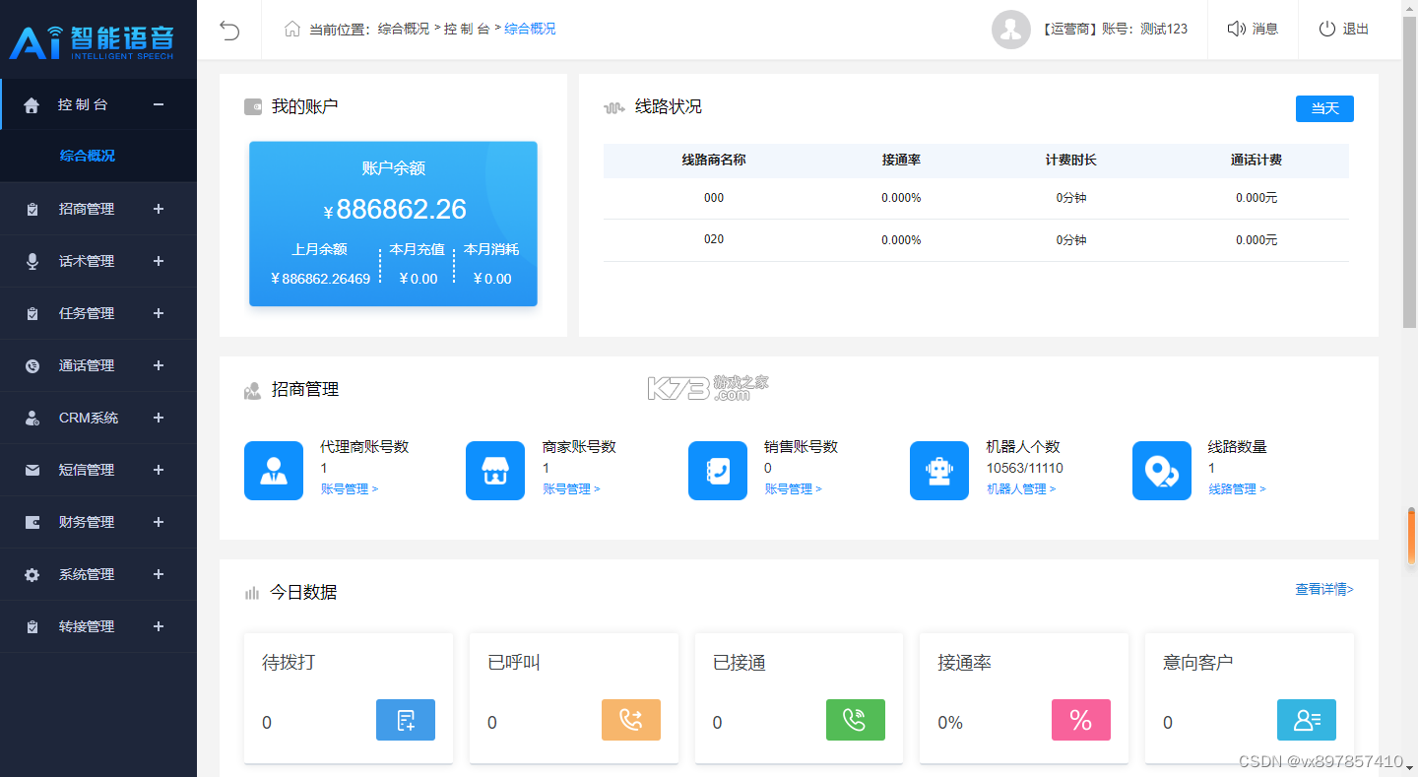Open 线路管理 link
This screenshot has height=777, width=1418.
1237,489
